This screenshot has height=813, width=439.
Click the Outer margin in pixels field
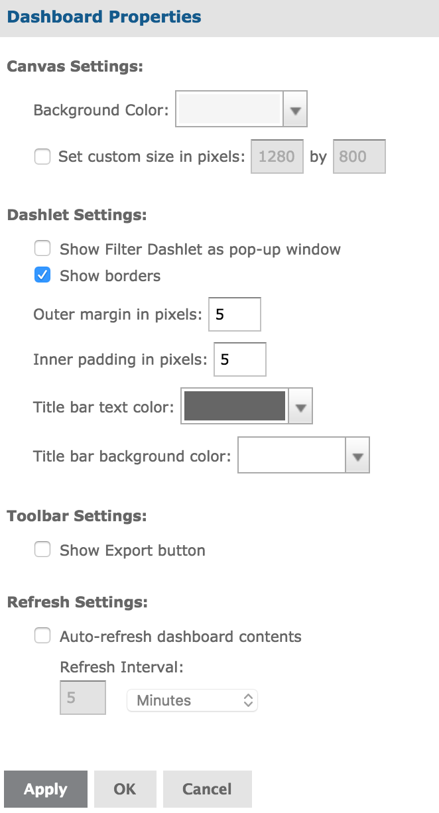[x=235, y=314]
